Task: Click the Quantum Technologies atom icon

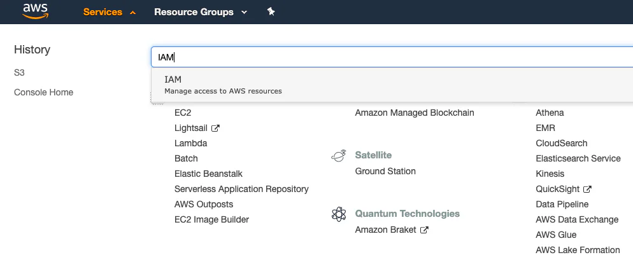Action: pyautogui.click(x=339, y=214)
